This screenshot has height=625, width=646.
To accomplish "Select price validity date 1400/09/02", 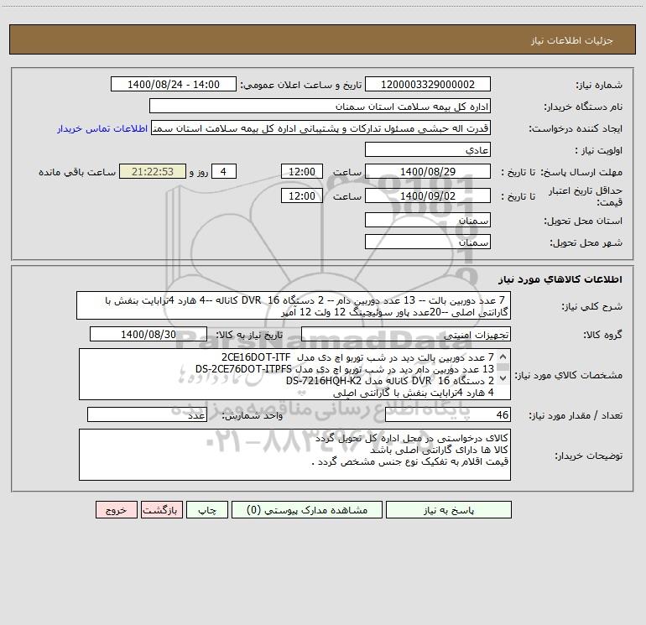I will pos(428,195).
